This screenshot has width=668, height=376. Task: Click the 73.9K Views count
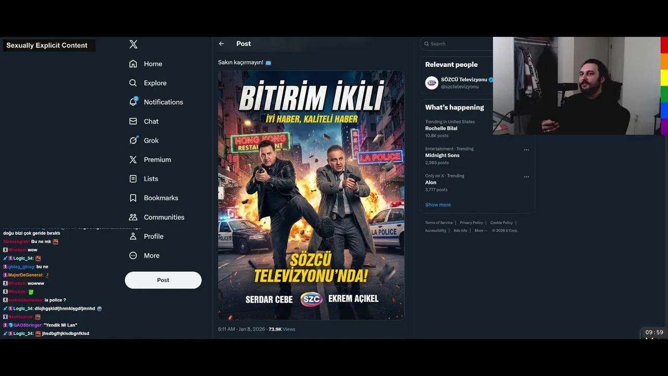click(282, 330)
